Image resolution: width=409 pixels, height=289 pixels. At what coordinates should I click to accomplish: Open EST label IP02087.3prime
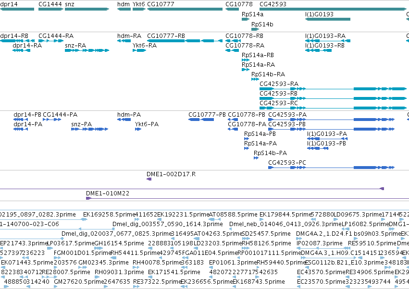320,244
